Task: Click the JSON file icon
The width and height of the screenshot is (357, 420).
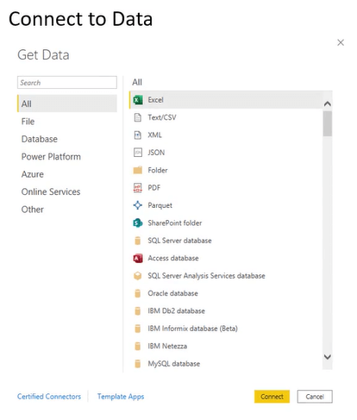Action: tap(138, 153)
